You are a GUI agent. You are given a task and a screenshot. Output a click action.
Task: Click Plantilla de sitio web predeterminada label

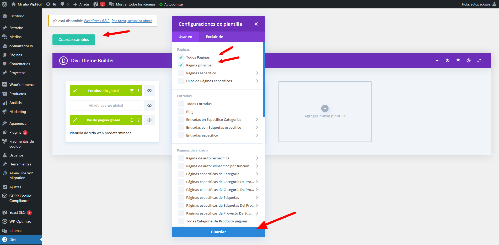click(100, 133)
